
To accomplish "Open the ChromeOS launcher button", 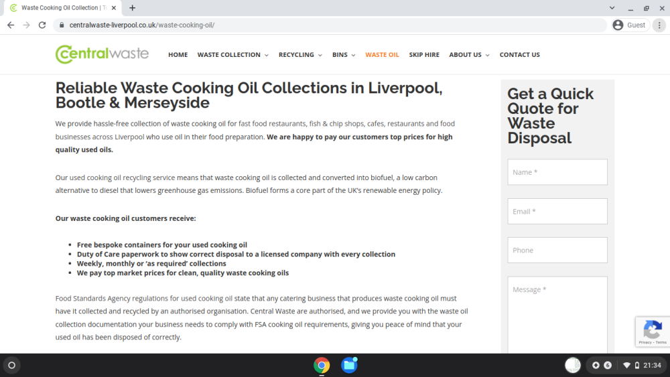I will [12, 365].
